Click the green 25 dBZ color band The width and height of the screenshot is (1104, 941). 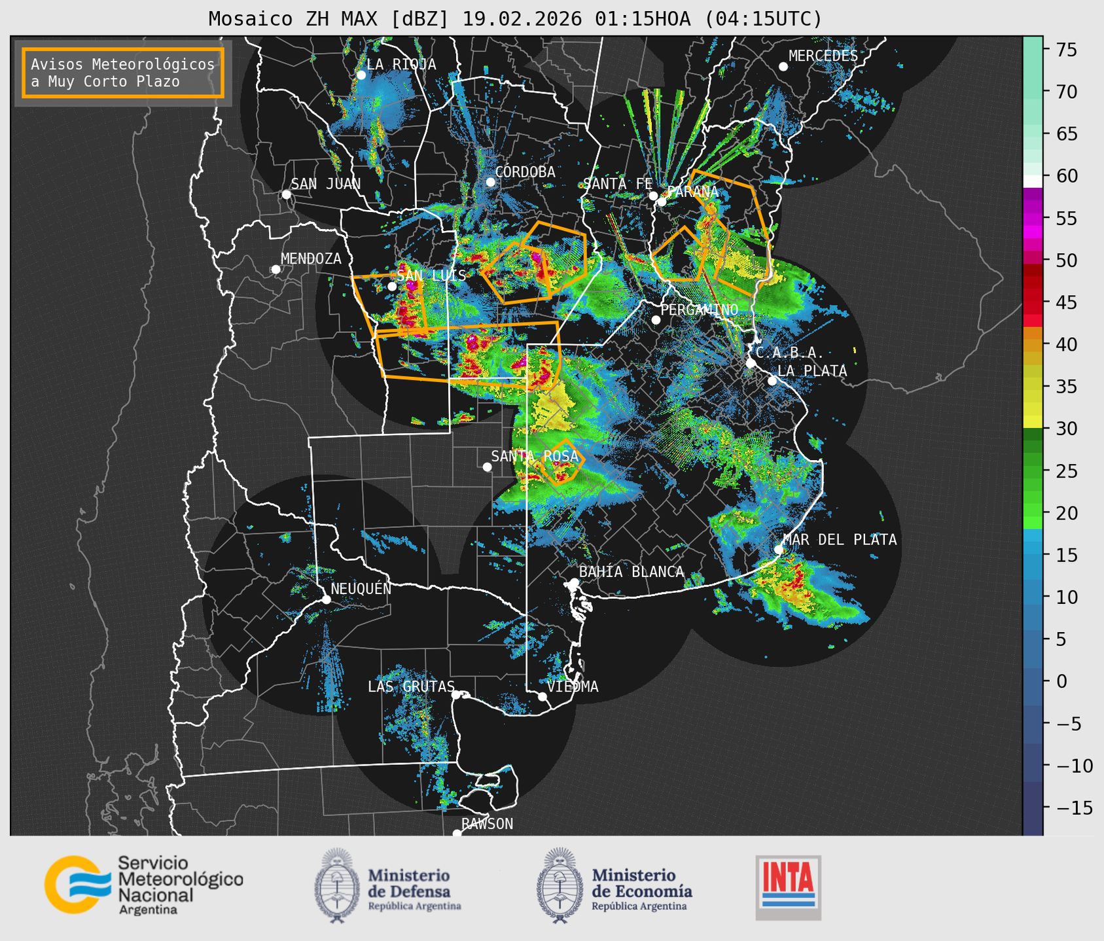1032,470
